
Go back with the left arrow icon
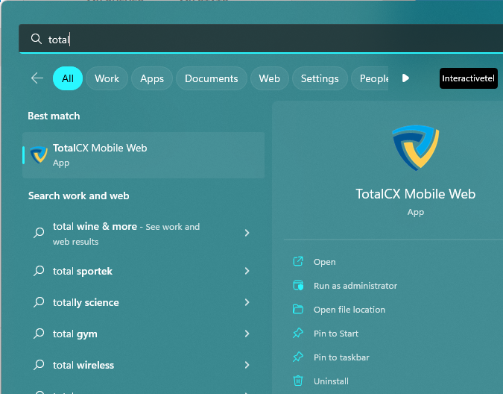click(x=37, y=78)
